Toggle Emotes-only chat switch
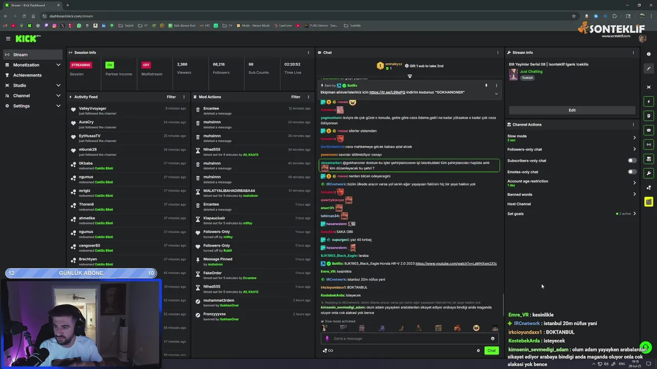657x369 pixels. click(632, 172)
